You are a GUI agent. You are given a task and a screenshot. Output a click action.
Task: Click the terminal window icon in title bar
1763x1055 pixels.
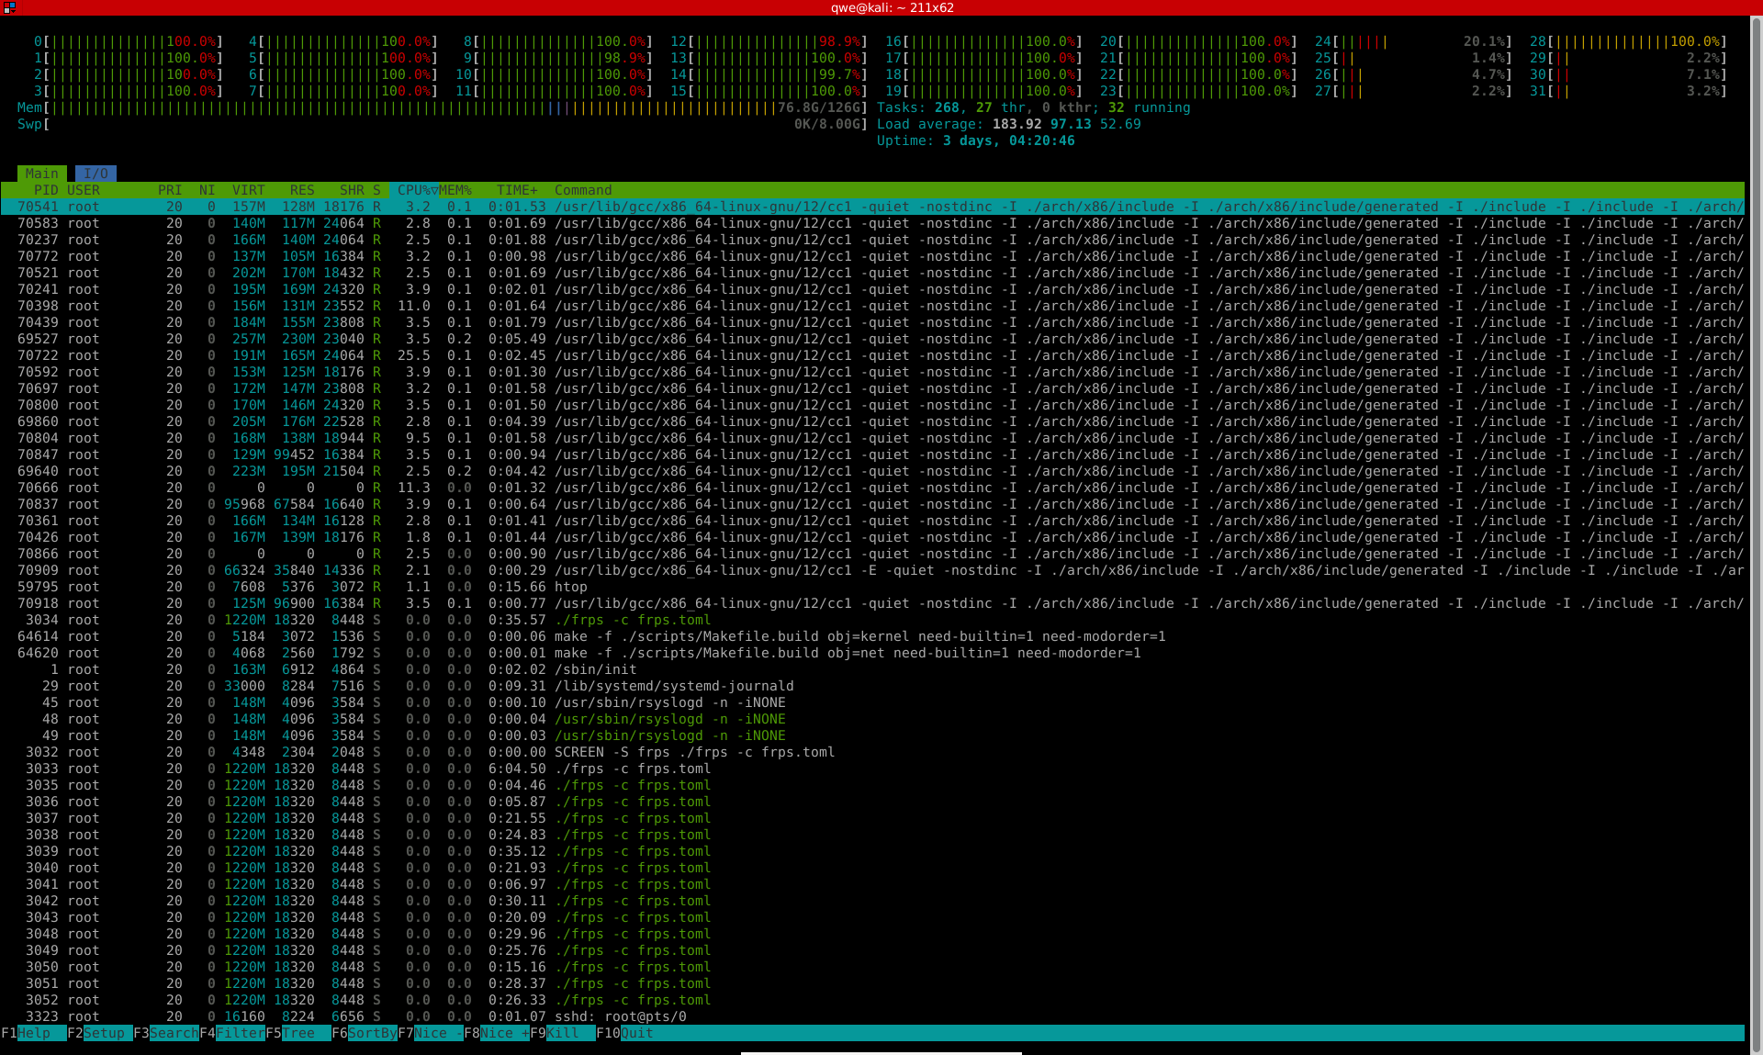[x=8, y=7]
